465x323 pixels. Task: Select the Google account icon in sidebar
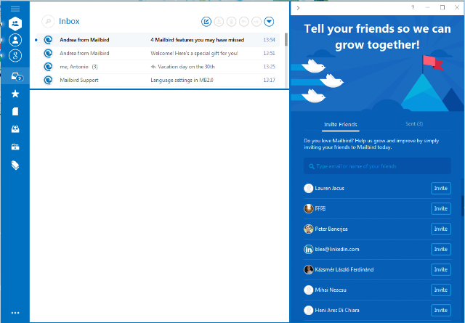point(15,55)
